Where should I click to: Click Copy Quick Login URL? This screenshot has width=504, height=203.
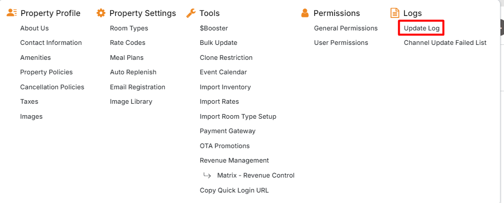point(234,190)
